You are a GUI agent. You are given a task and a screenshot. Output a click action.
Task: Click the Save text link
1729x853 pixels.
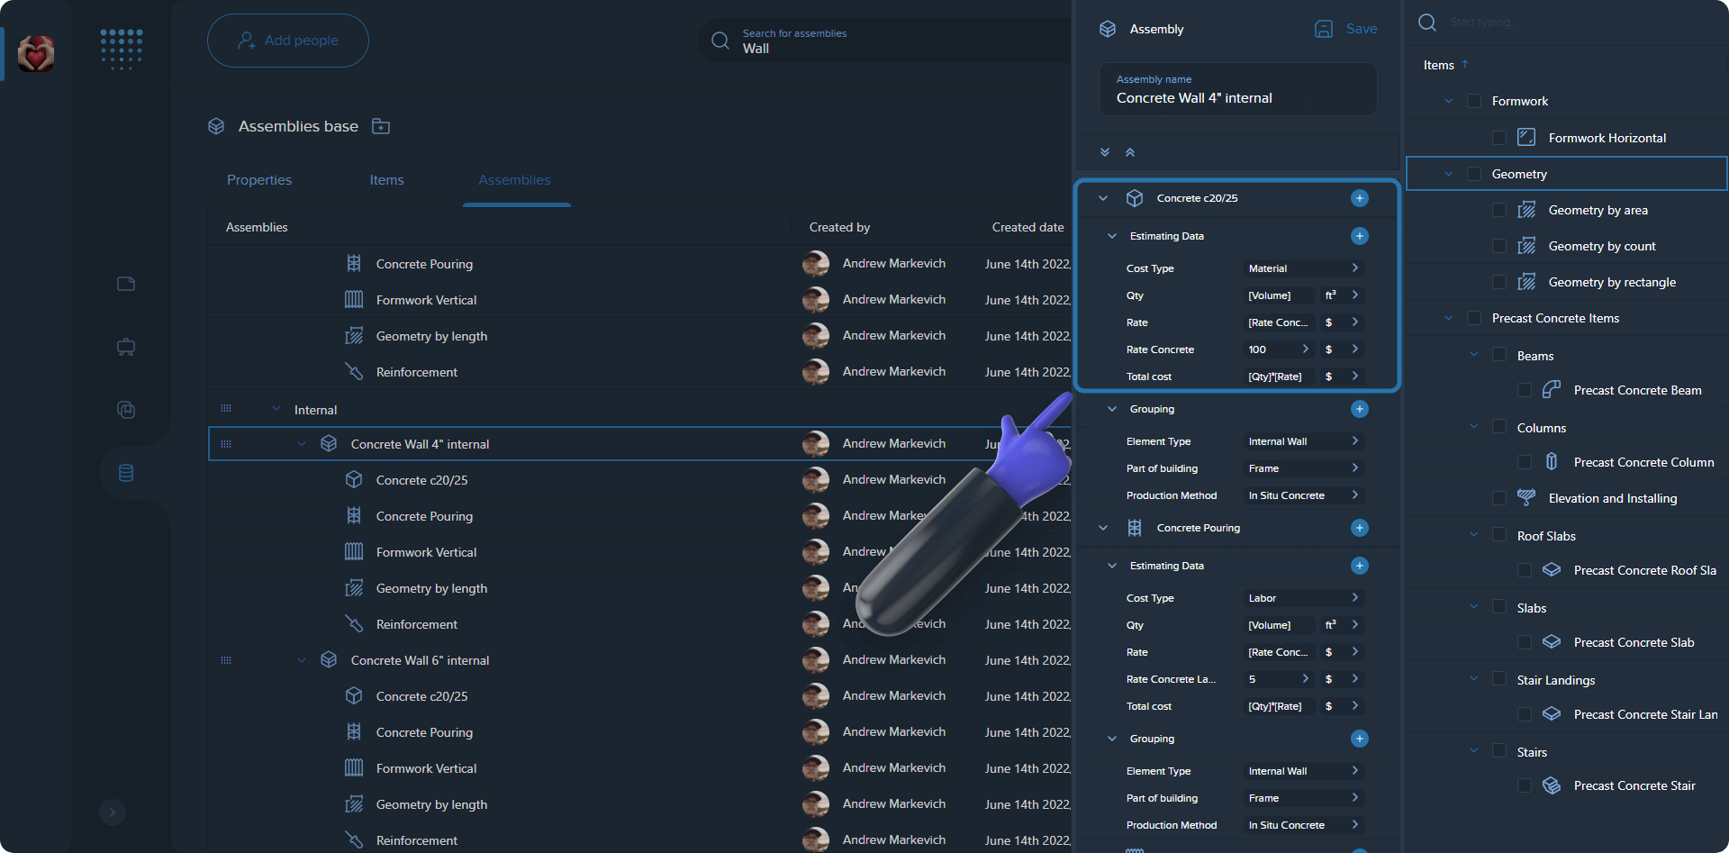(x=1362, y=29)
